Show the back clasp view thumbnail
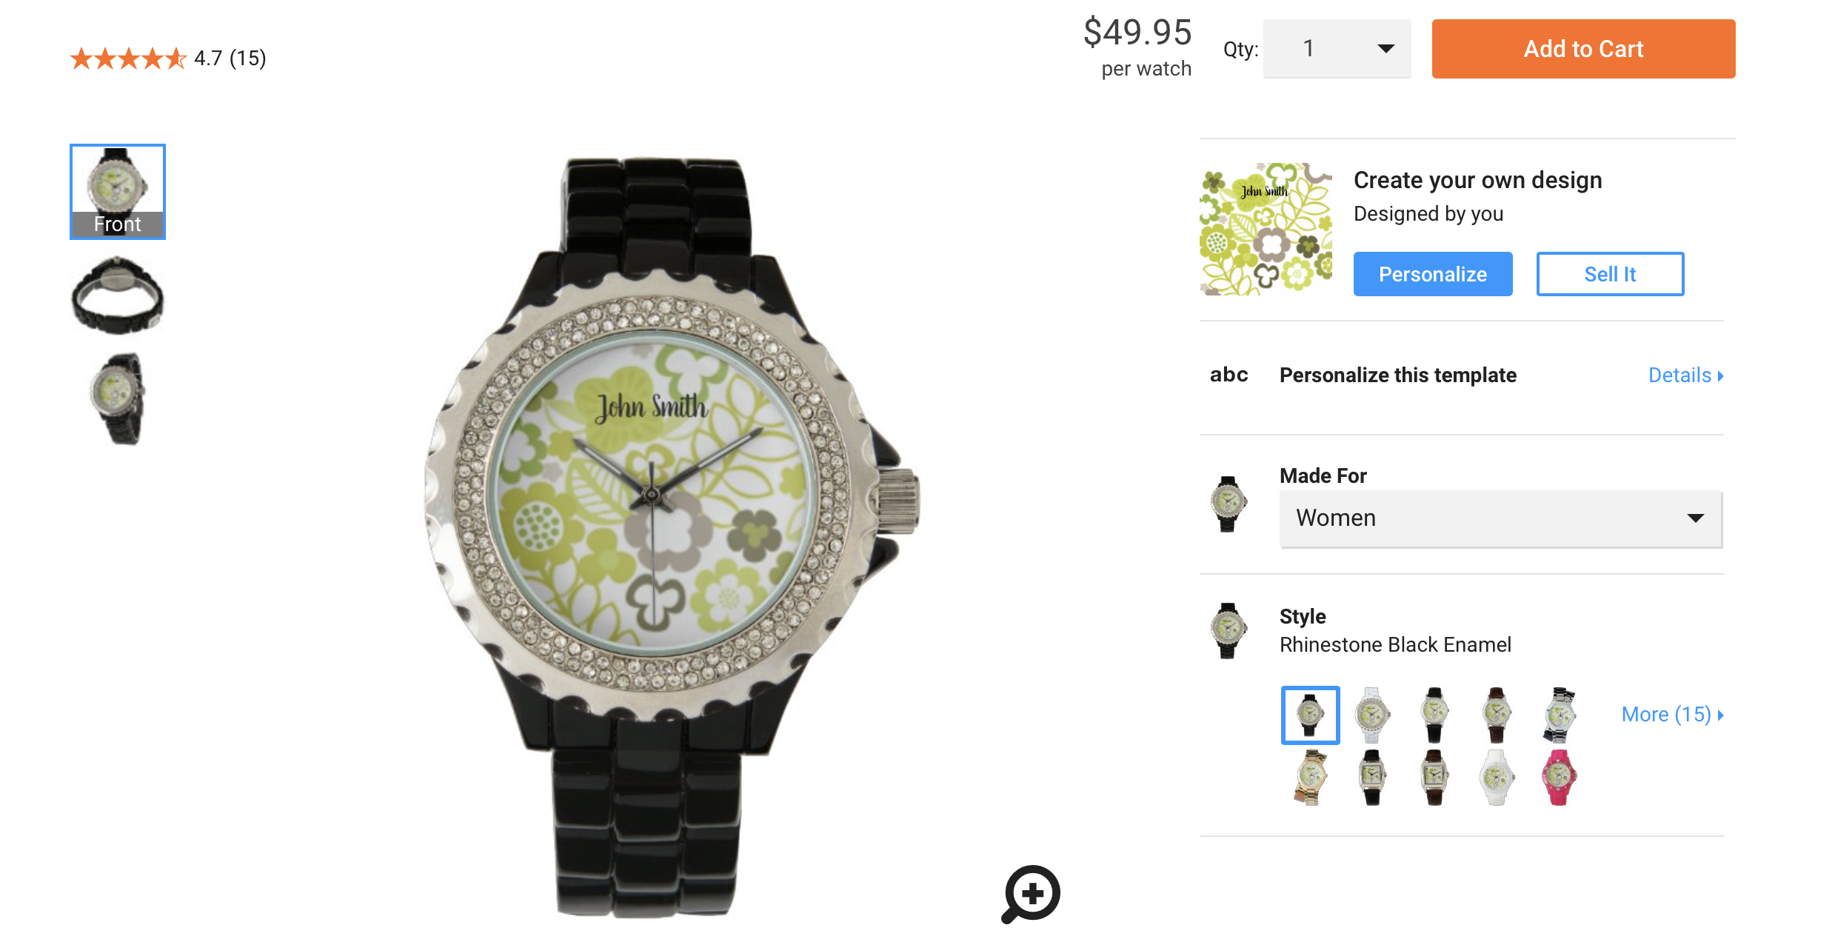Viewport: 1835px width, 945px height. pos(118,295)
